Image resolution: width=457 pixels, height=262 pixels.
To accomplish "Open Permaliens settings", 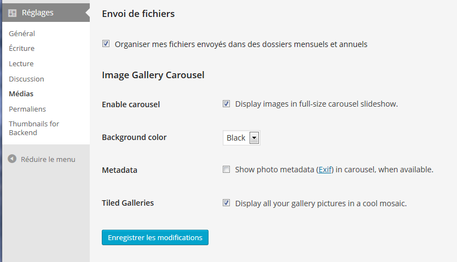I will (x=27, y=109).
